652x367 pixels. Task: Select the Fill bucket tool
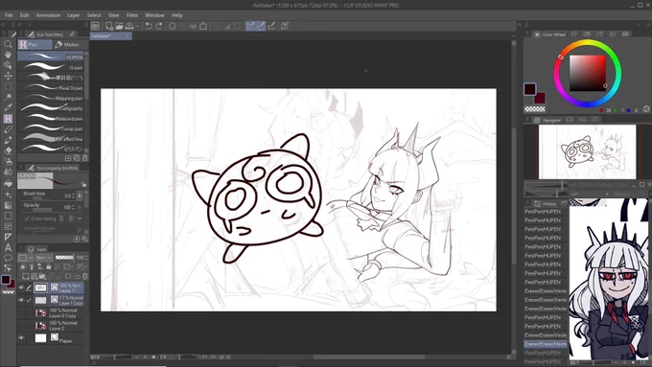click(8, 183)
